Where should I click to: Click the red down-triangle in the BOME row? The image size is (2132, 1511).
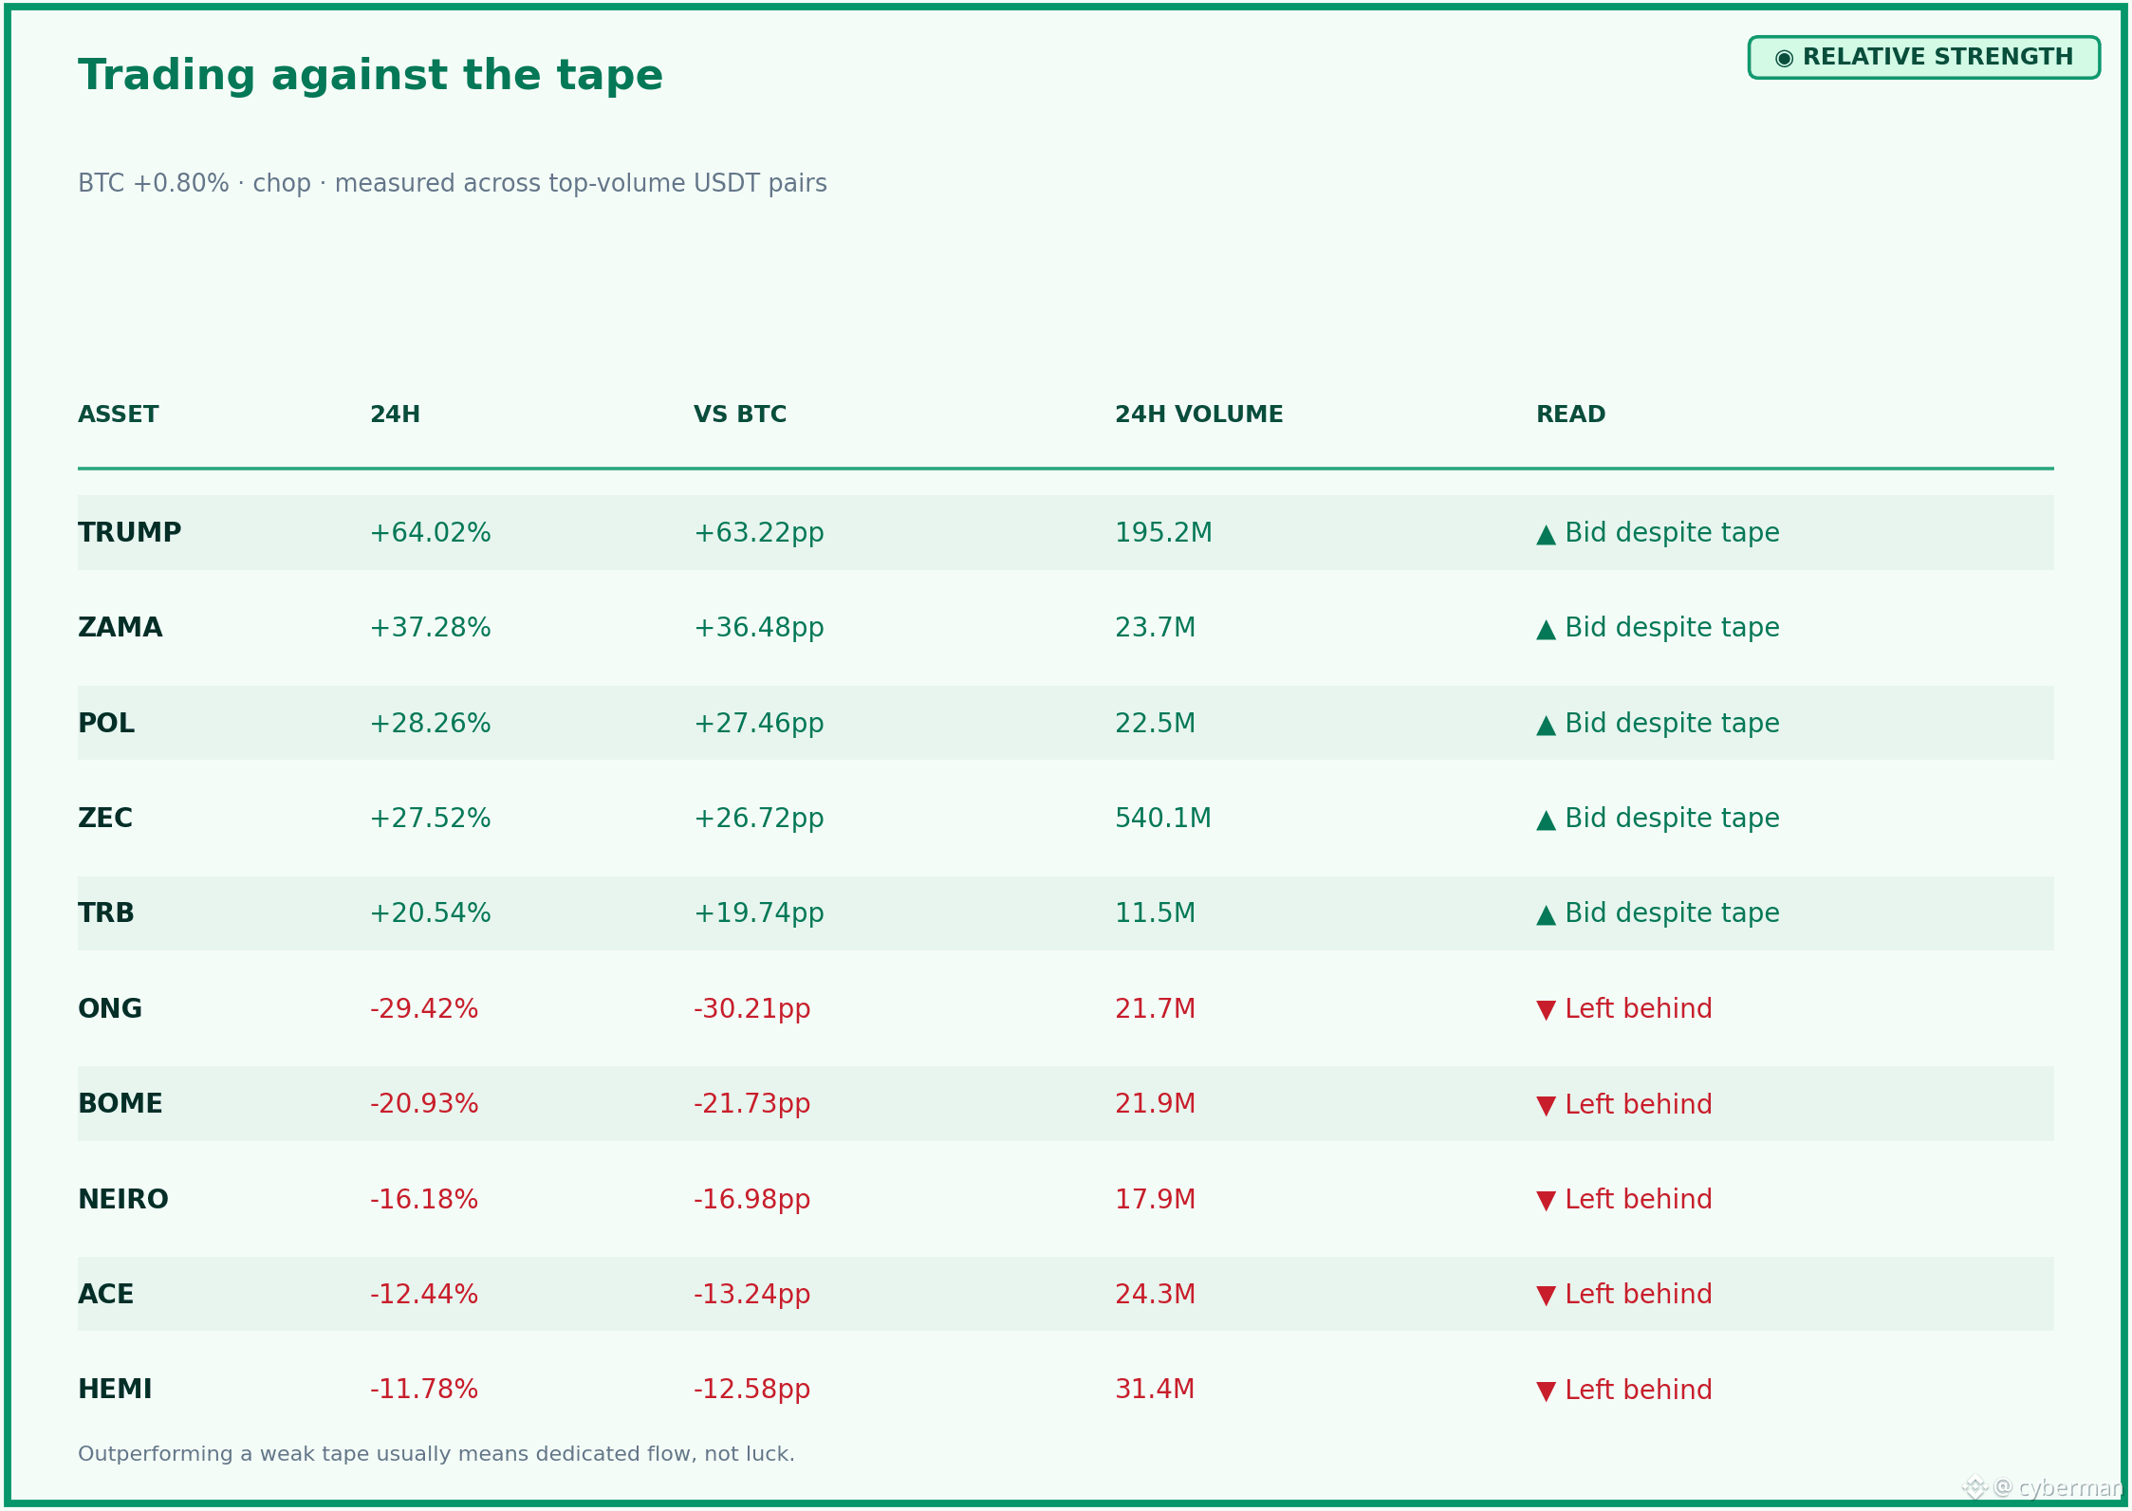click(x=1546, y=1106)
